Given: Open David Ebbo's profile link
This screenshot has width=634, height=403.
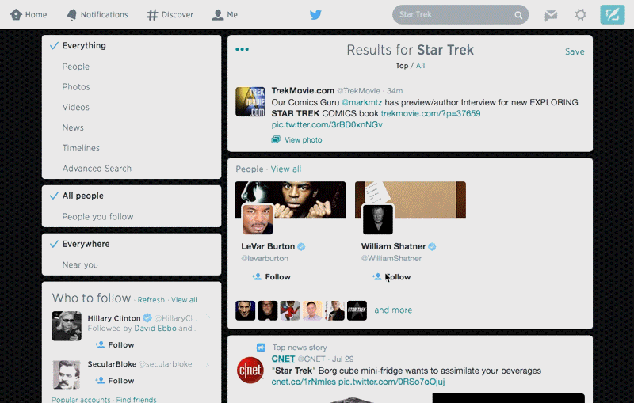Looking at the screenshot, I should coord(155,329).
